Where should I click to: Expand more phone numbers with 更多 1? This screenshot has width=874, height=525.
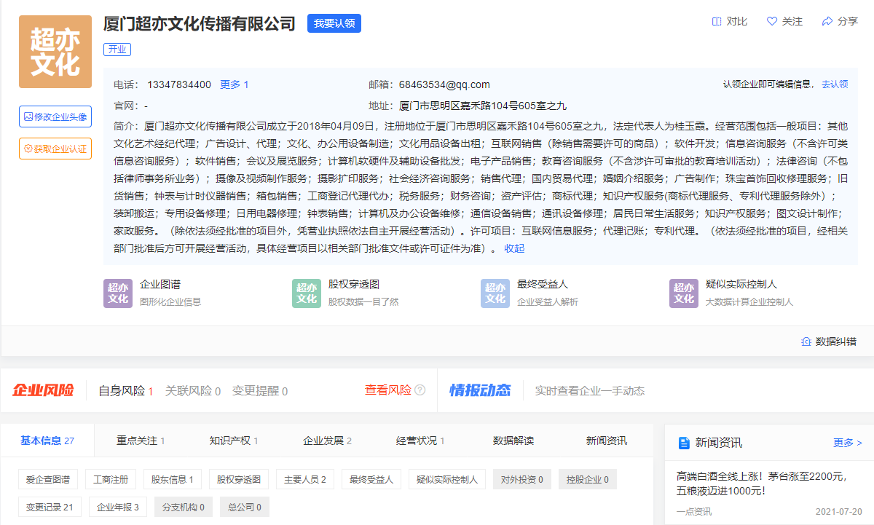pyautogui.click(x=235, y=84)
